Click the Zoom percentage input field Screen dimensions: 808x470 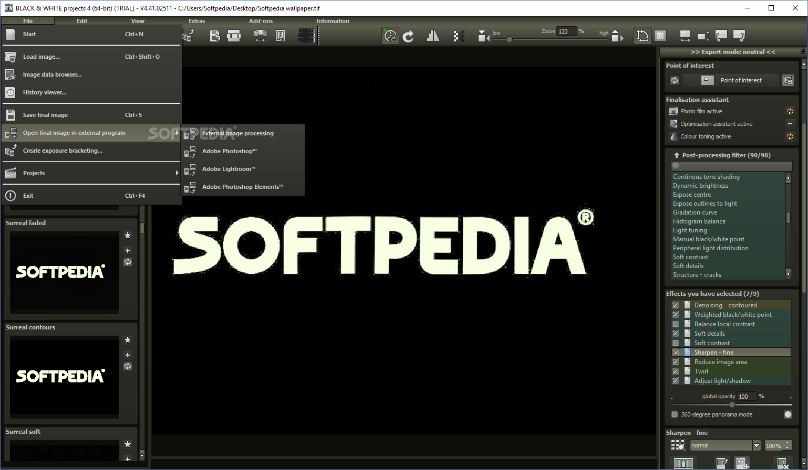pyautogui.click(x=567, y=31)
